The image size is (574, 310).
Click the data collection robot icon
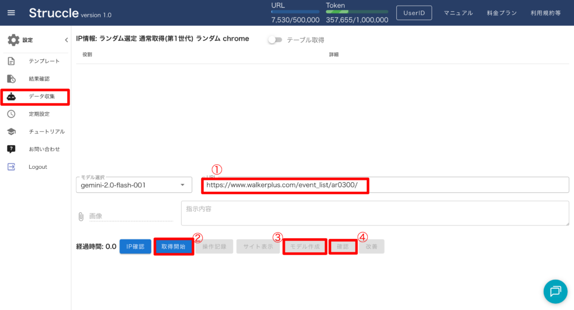(11, 96)
